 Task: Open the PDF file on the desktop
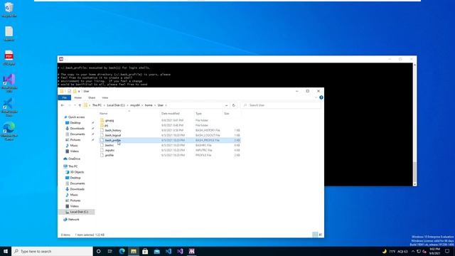pos(9,58)
